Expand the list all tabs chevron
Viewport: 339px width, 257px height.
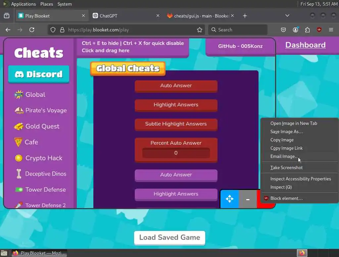(287, 16)
